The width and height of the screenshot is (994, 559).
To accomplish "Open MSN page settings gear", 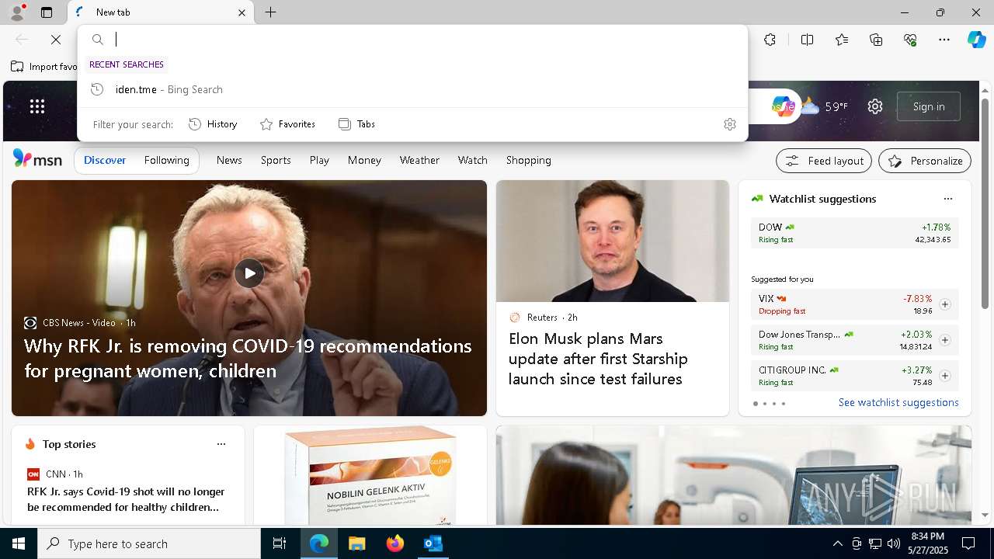I will [x=875, y=106].
